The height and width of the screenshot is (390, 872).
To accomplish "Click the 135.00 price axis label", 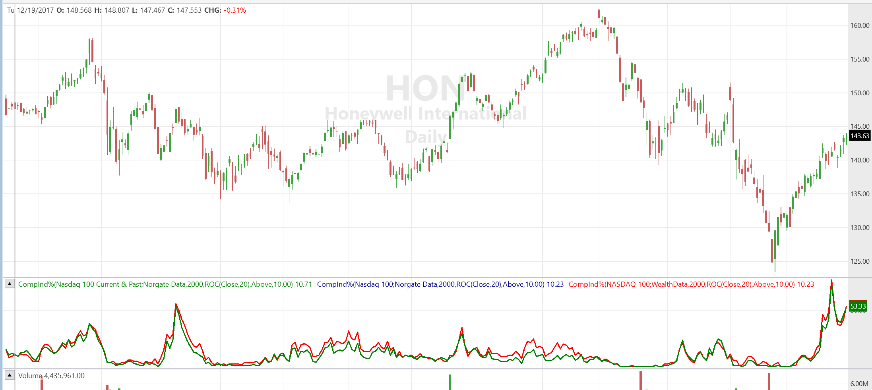I will click(860, 194).
